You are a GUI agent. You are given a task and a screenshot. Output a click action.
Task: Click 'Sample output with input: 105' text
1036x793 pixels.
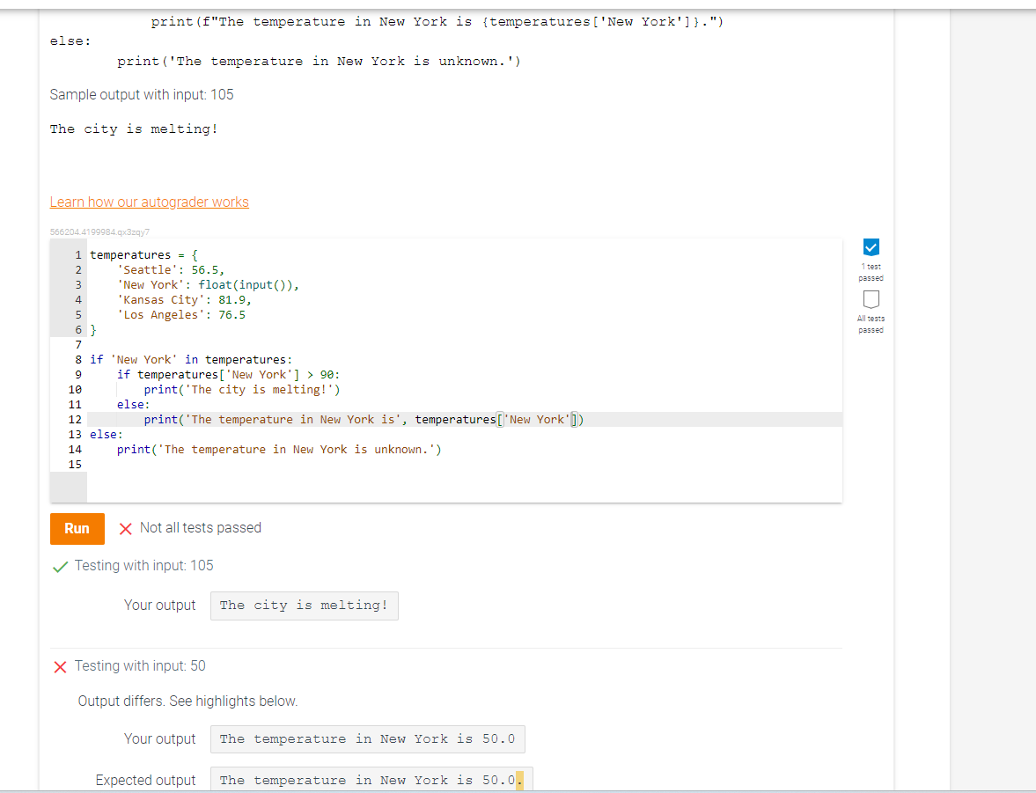point(142,94)
